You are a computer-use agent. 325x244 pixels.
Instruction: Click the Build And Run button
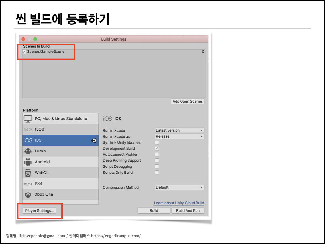(188, 211)
